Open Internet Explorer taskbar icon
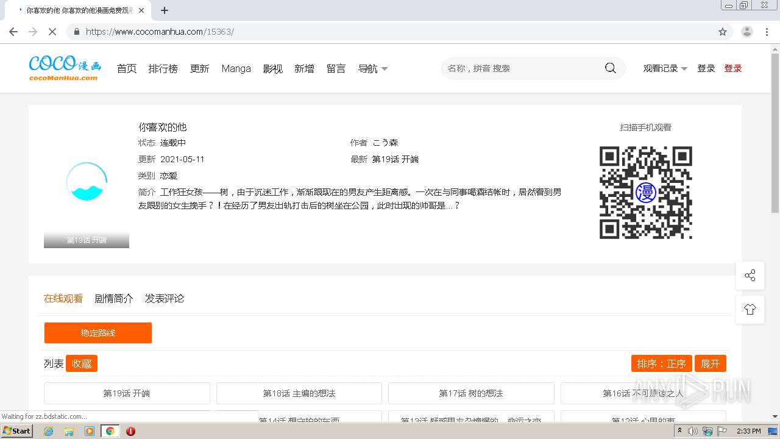Image resolution: width=780 pixels, height=439 pixels. [x=49, y=431]
